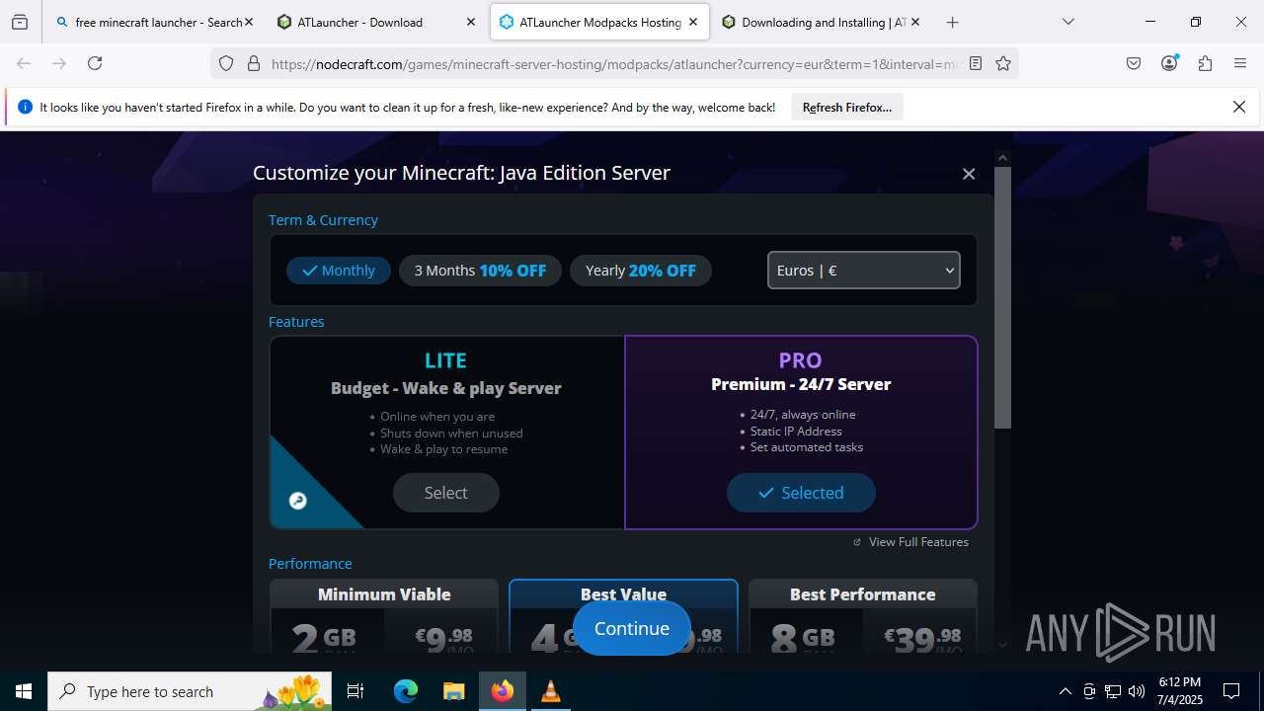
Task: Close the ATLauncher - Download tab
Action: click(x=471, y=22)
